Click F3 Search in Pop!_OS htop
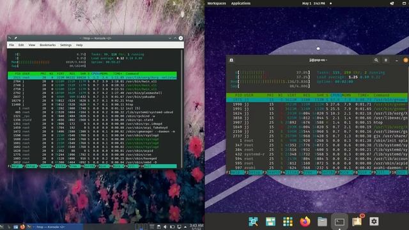The width and height of the screenshot is (409, 230). [271, 172]
